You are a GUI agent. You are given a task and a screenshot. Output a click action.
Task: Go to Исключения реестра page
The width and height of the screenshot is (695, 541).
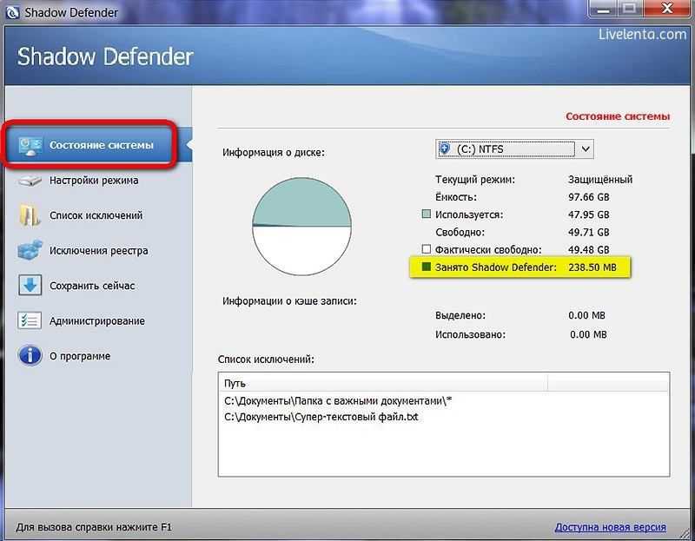coord(98,250)
